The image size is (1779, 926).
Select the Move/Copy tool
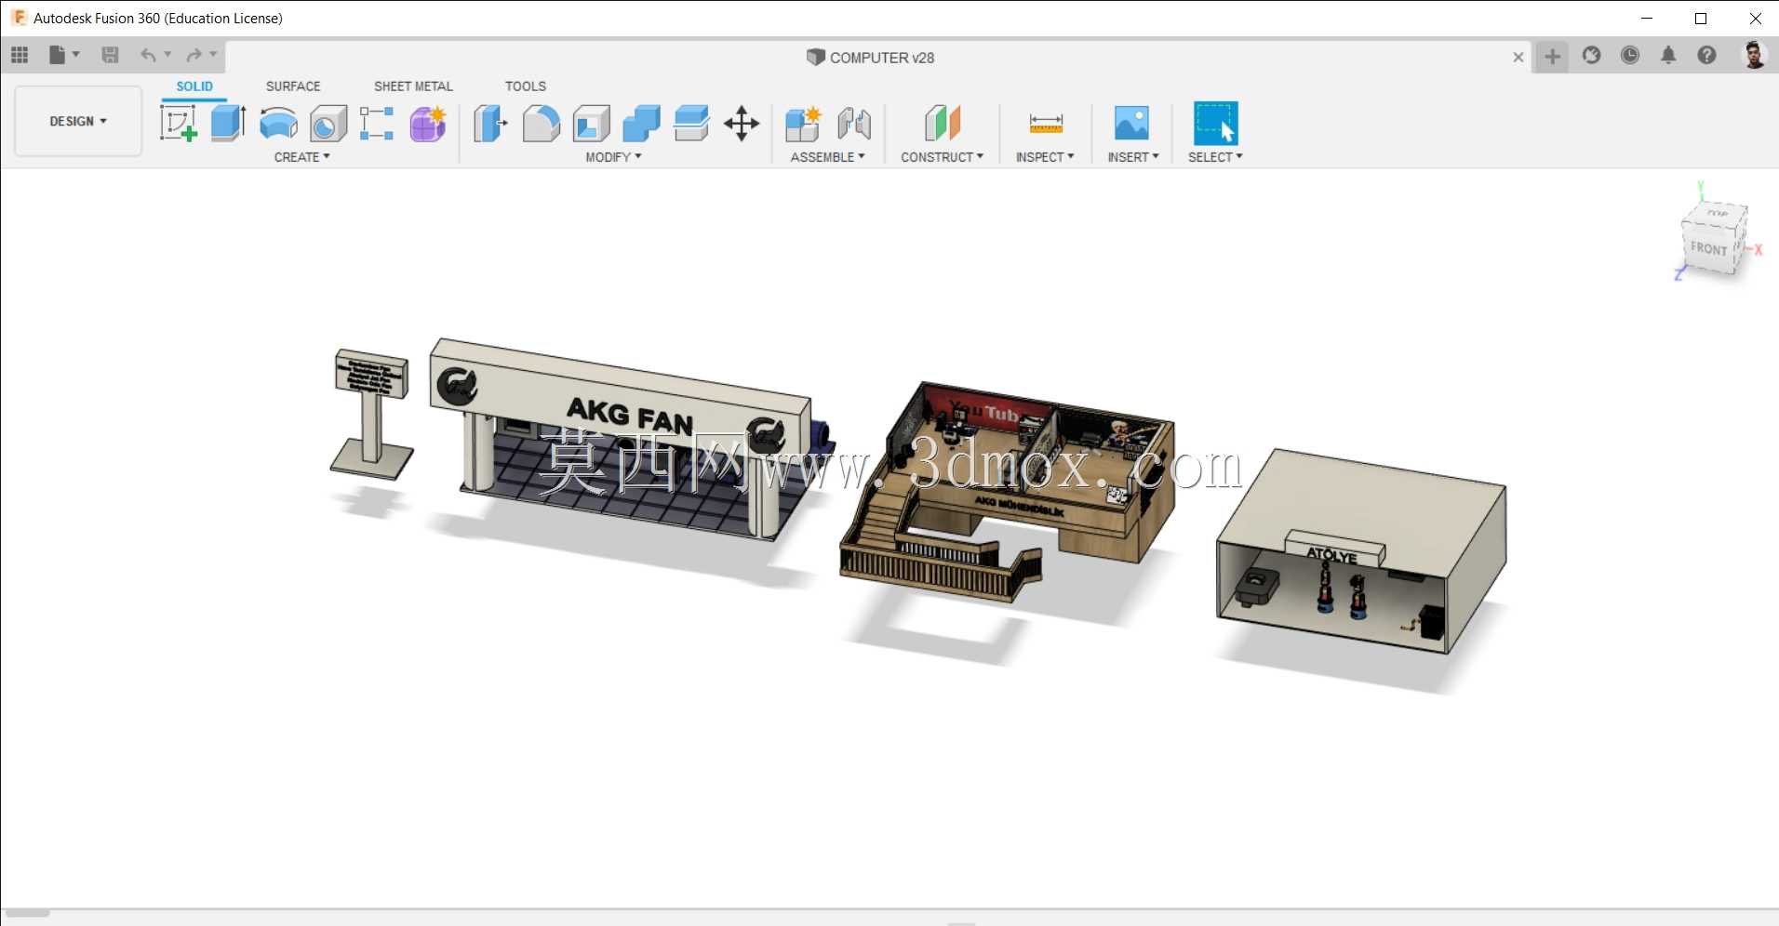click(742, 124)
